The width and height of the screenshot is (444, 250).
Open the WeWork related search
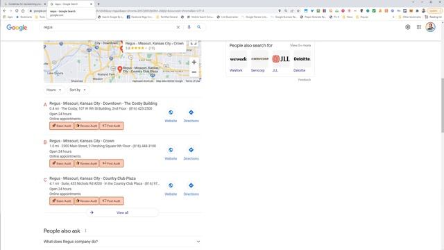point(238,62)
